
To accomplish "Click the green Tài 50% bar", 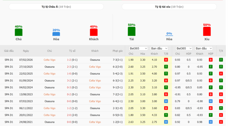I will click(x=132, y=31).
